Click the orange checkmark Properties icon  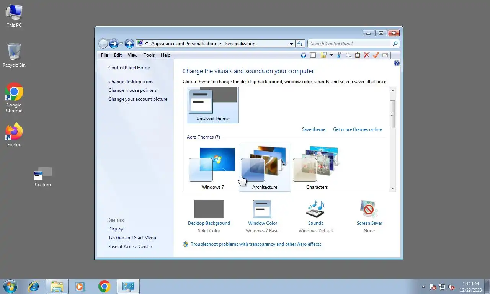376,55
